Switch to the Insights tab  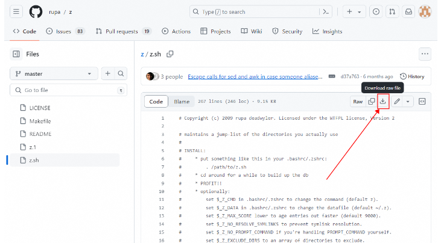pos(327,31)
